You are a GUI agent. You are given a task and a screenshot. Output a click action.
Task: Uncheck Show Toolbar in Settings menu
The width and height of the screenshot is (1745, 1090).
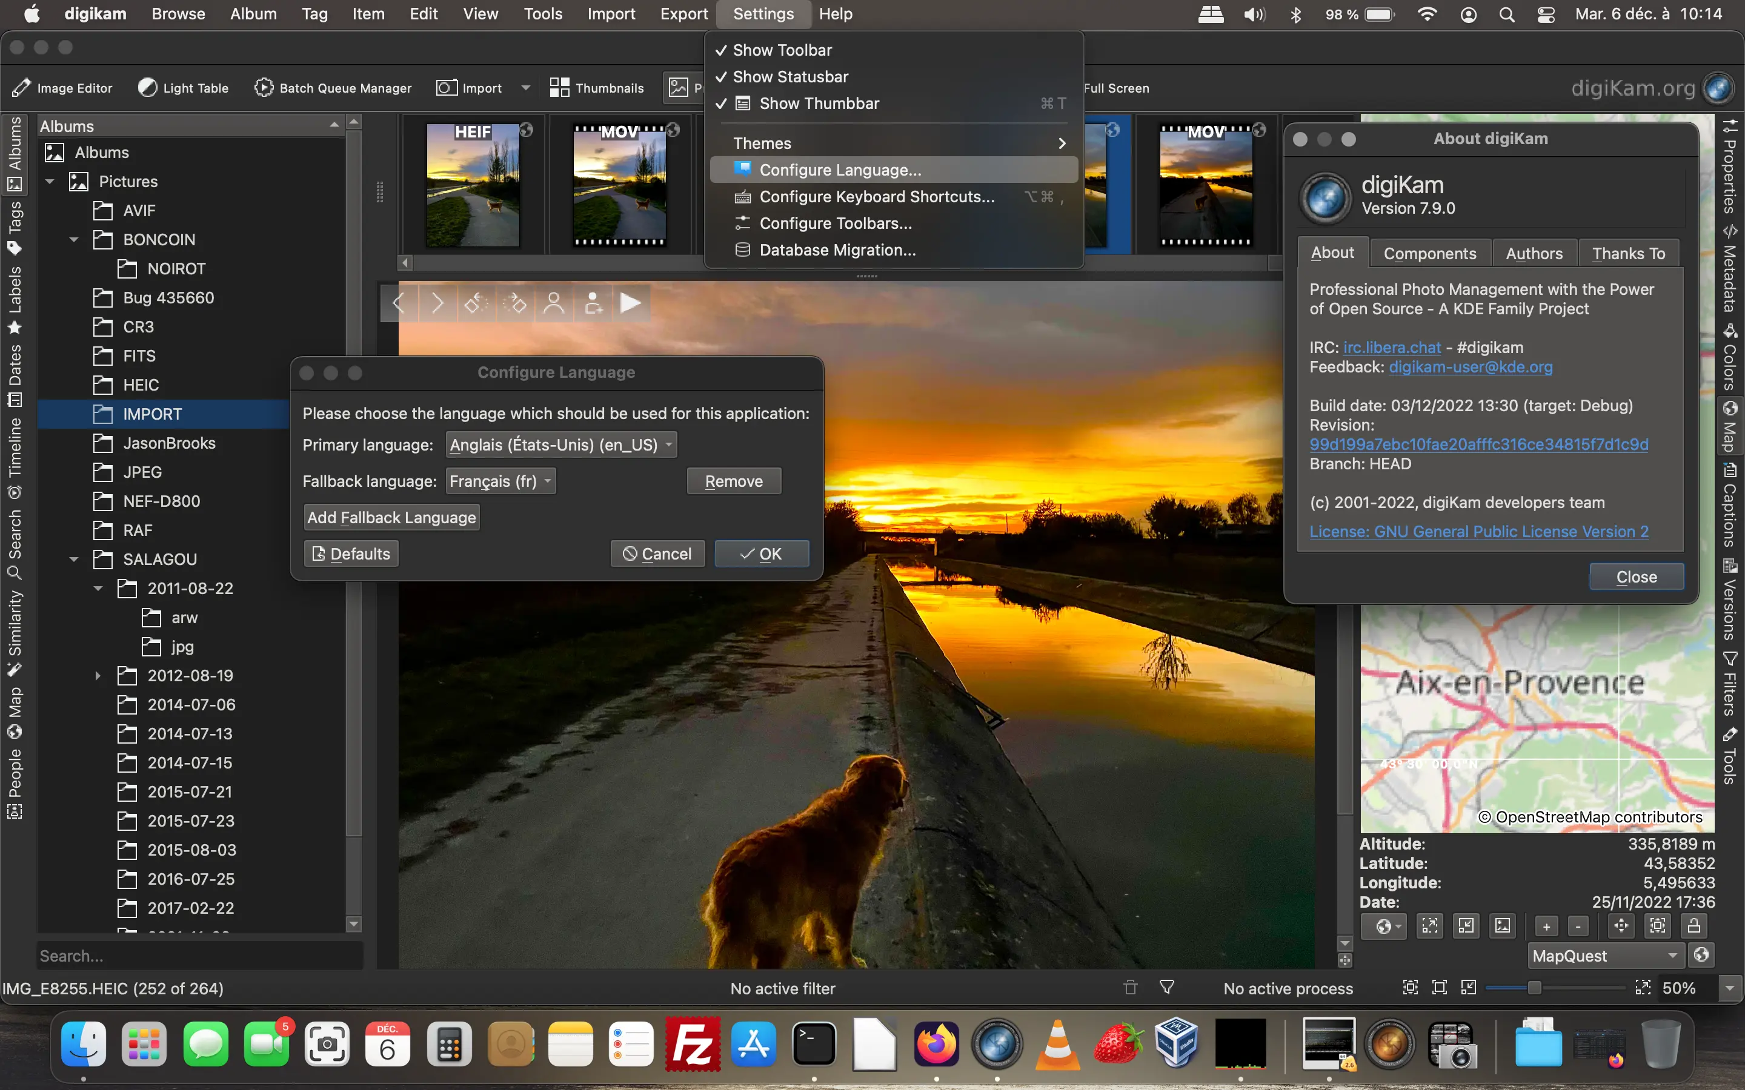click(x=782, y=50)
